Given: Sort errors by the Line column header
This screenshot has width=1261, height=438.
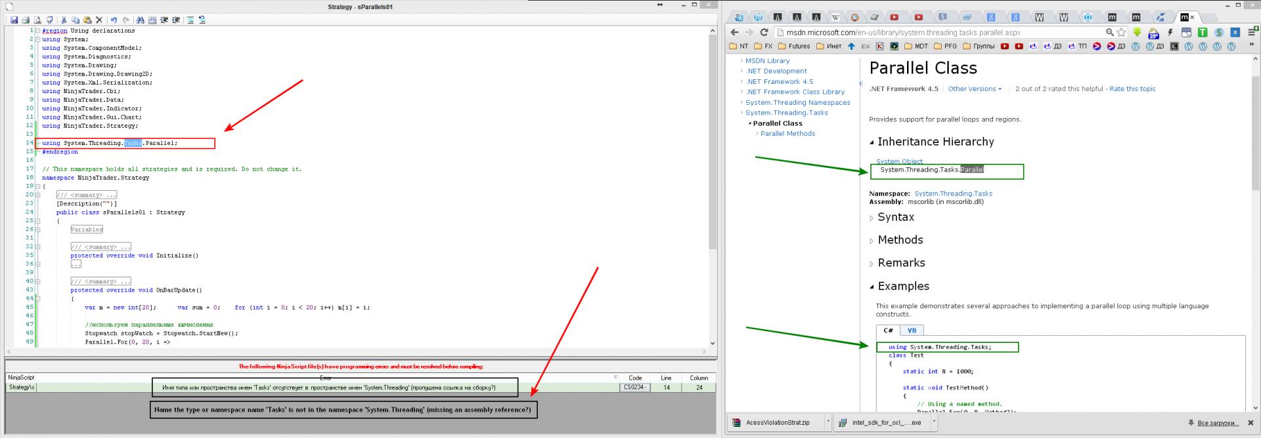Looking at the screenshot, I should 666,378.
